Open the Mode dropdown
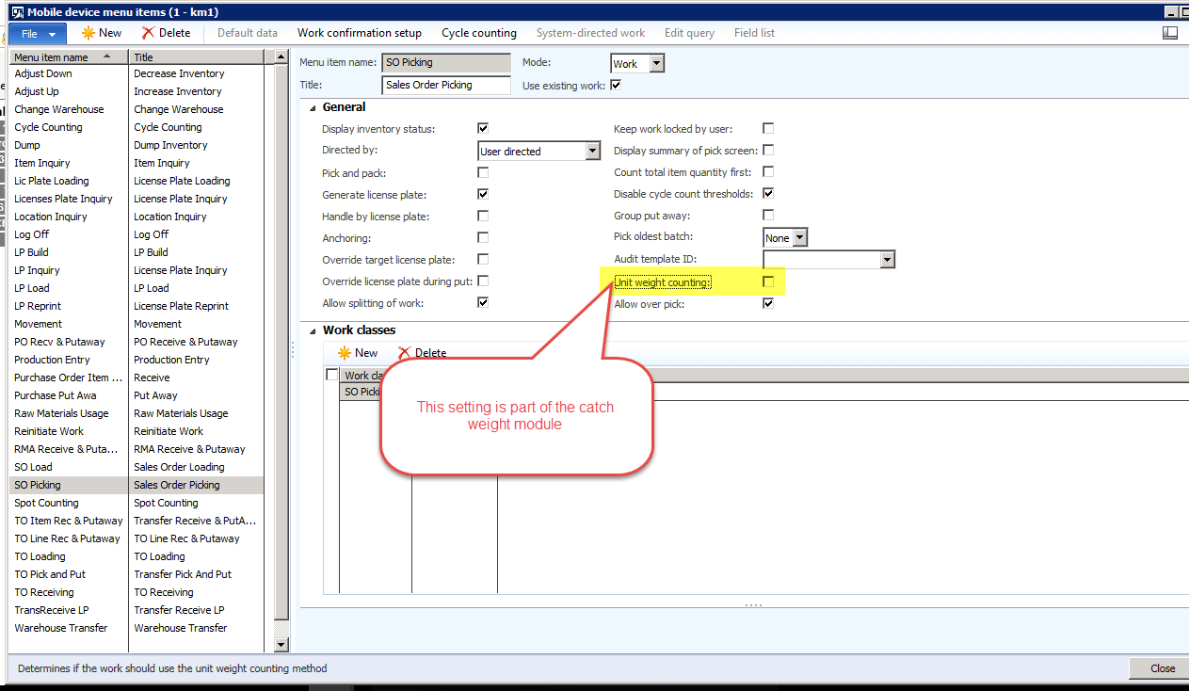This screenshot has width=1189, height=691. (x=656, y=64)
